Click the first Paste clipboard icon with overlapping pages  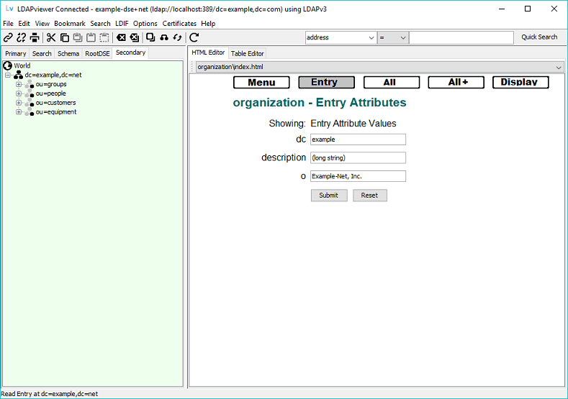click(78, 37)
